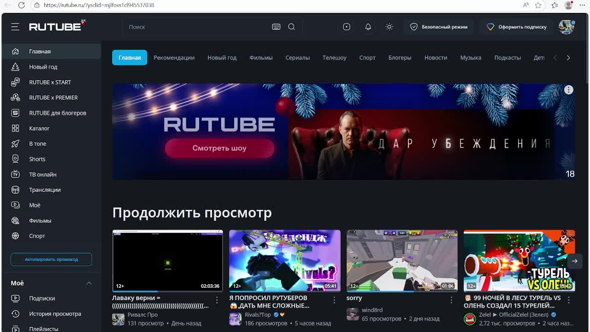Open Каталог in sidebar
Viewport: 590px width, 332px height.
(51, 128)
